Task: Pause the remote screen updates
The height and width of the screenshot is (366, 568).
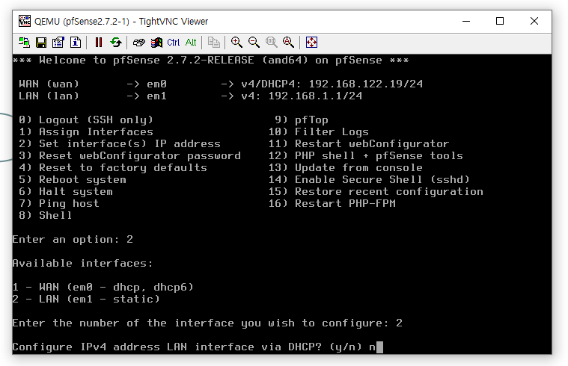Action: [x=99, y=43]
